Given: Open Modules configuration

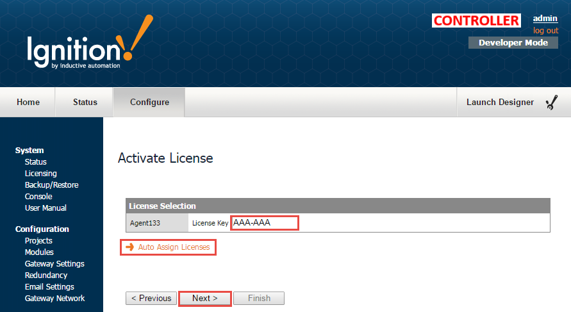Looking at the screenshot, I should 39,252.
